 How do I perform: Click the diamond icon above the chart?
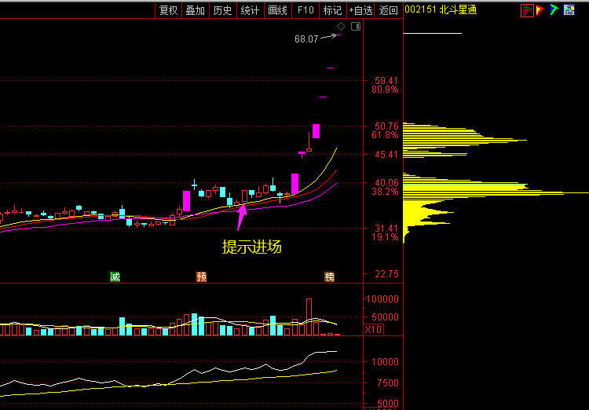click(341, 26)
